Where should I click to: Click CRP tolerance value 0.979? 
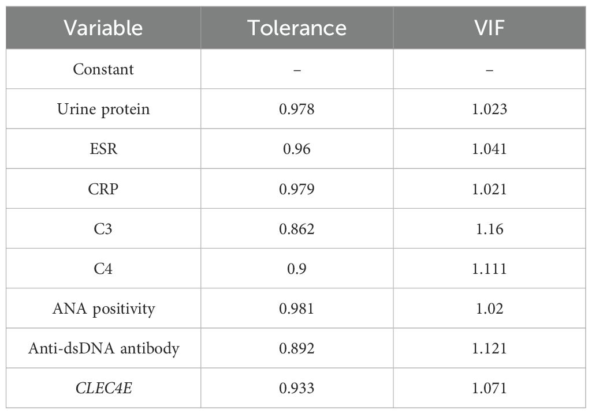[297, 189]
